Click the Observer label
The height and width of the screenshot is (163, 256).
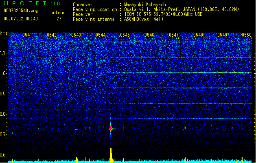(x=83, y=4)
